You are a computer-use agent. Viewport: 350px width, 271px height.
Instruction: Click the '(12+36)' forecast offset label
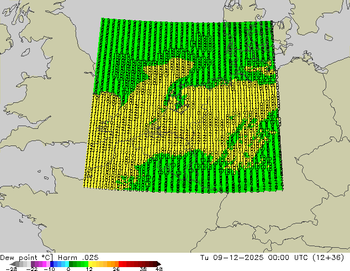[328, 257]
